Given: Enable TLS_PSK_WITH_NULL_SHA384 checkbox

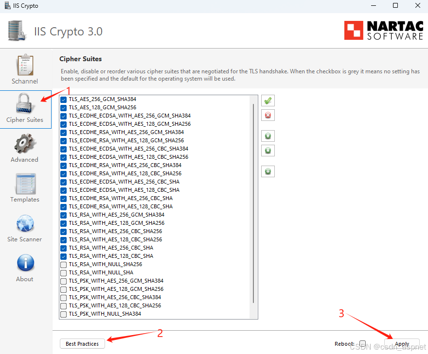Looking at the screenshot, I should (64, 314).
